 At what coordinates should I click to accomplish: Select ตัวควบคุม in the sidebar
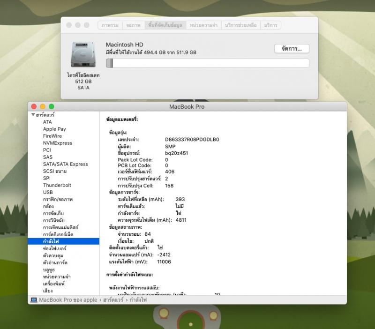(x=53, y=255)
